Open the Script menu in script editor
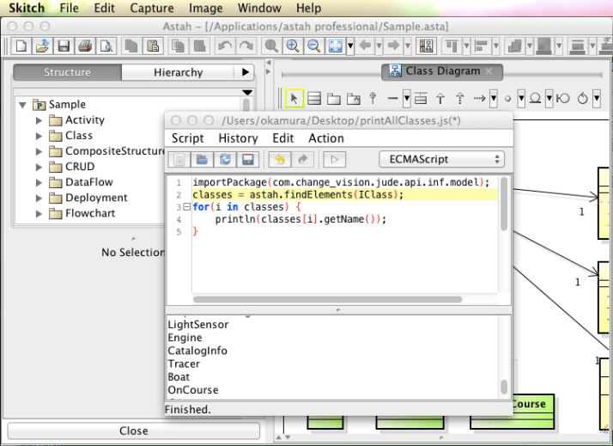 pyautogui.click(x=188, y=138)
